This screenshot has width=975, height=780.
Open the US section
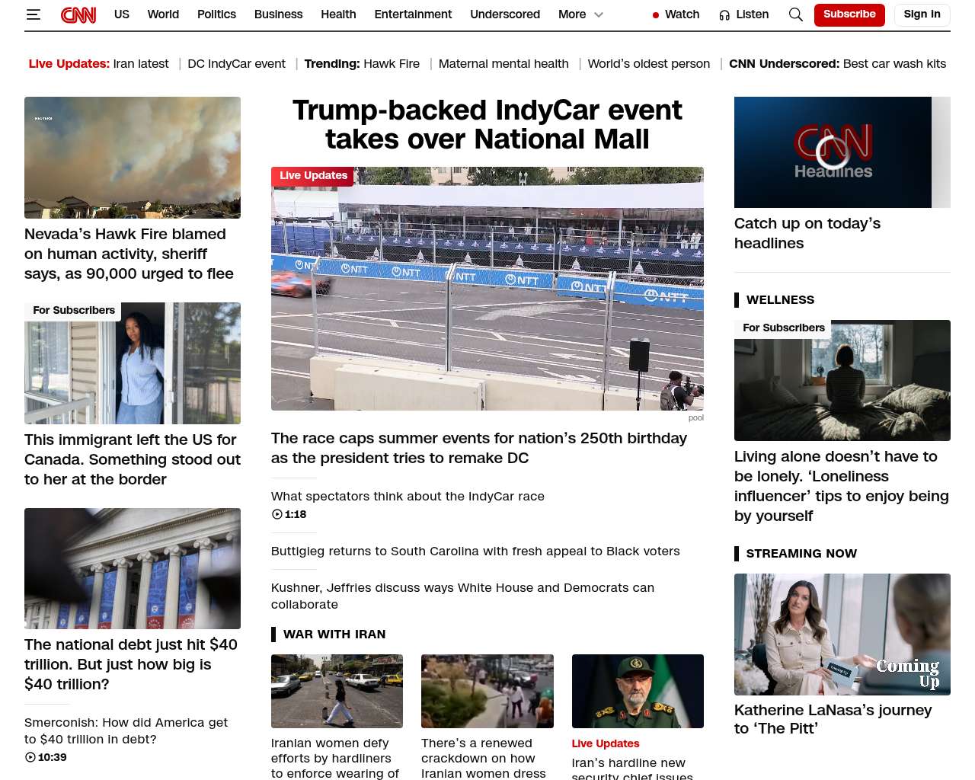122,14
